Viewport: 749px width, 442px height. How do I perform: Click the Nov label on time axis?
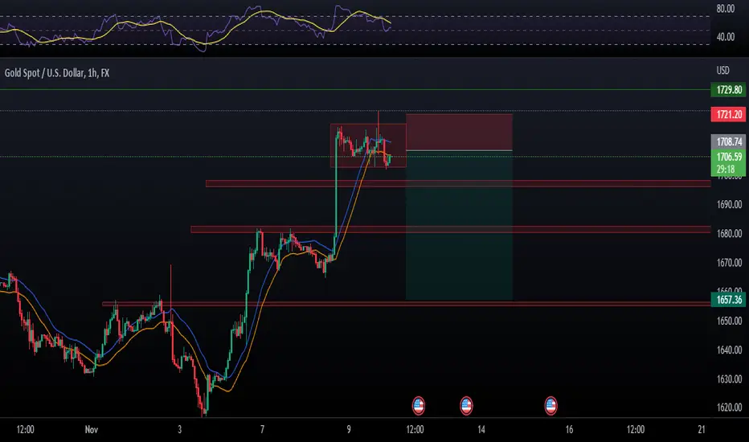pos(92,430)
